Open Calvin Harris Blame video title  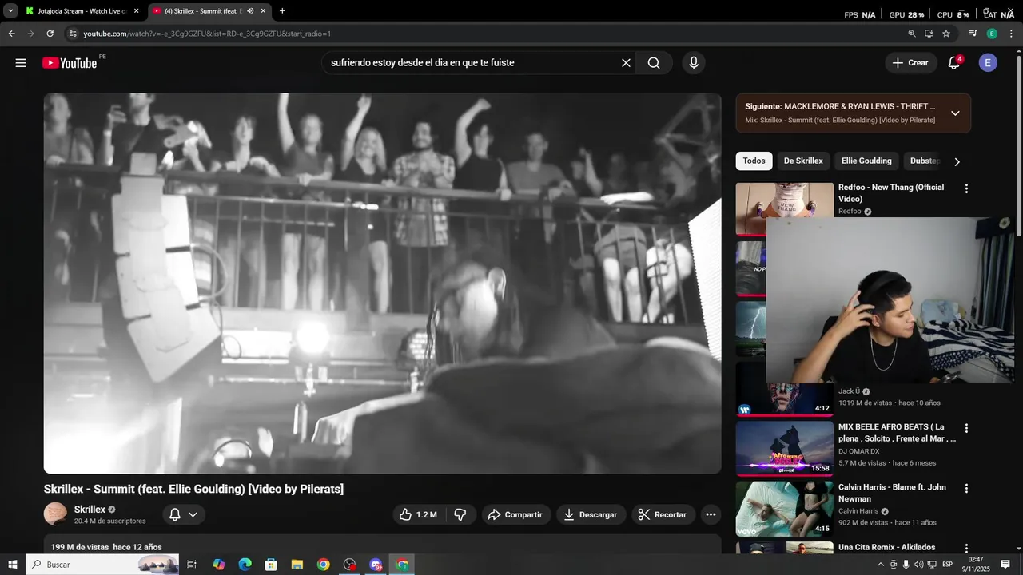[892, 493]
